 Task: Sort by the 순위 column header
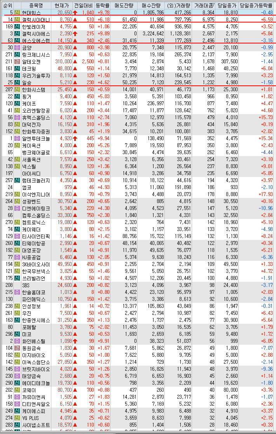tap(7, 5)
